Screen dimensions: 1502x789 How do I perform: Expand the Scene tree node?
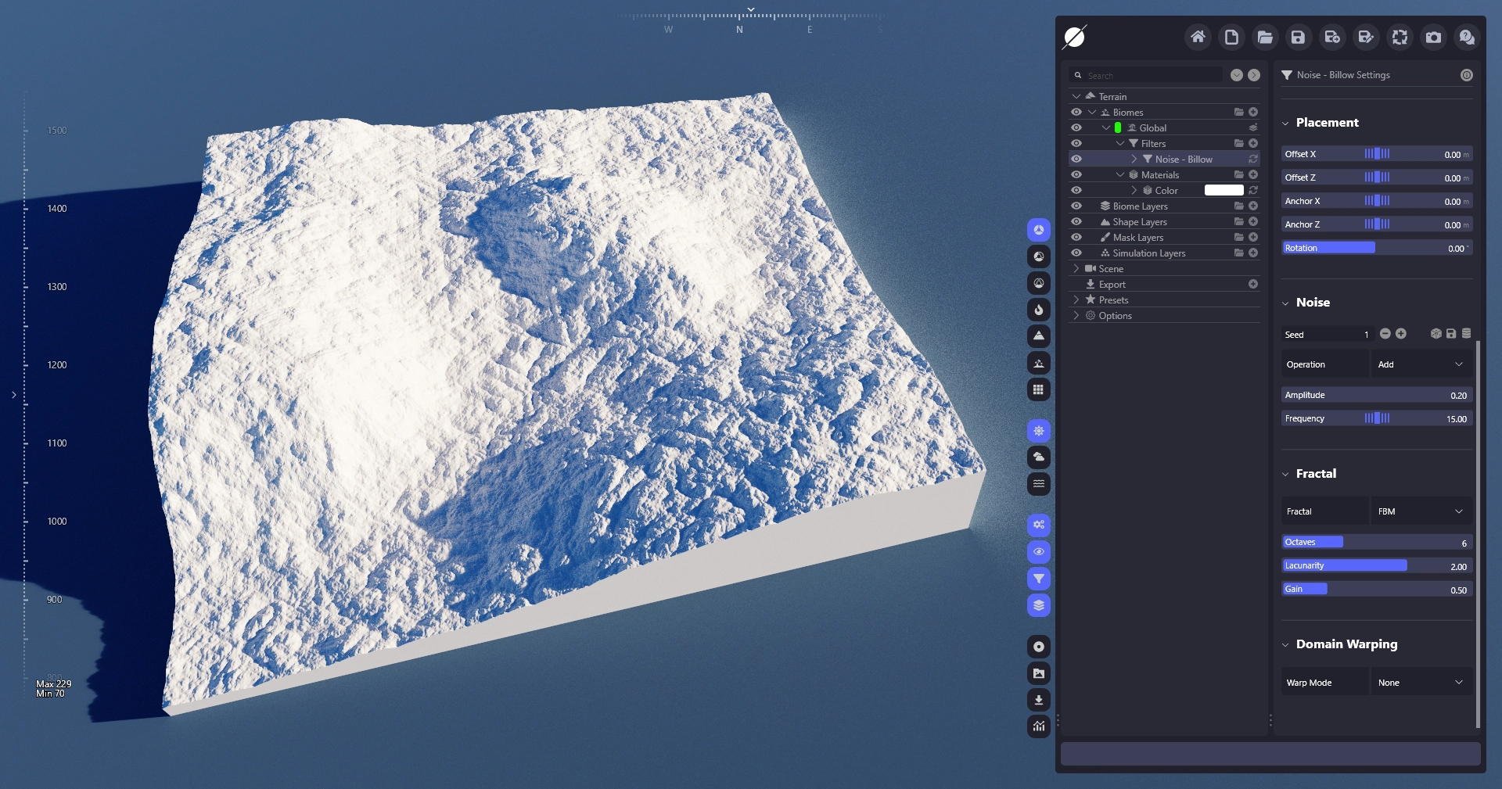point(1076,268)
